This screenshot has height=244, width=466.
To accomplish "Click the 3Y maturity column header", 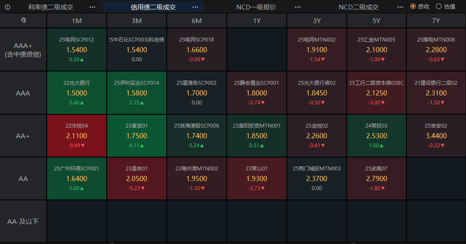I will pyautogui.click(x=317, y=21).
